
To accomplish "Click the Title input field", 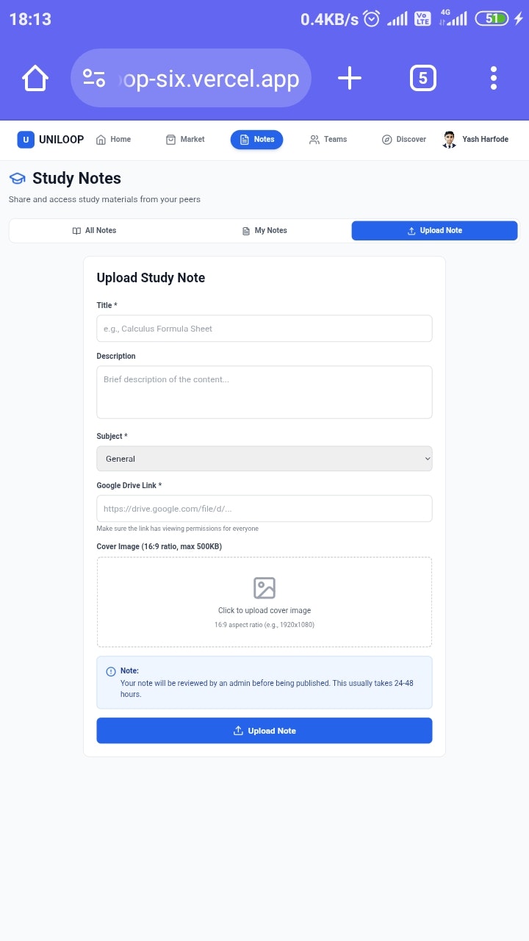I will pos(264,328).
